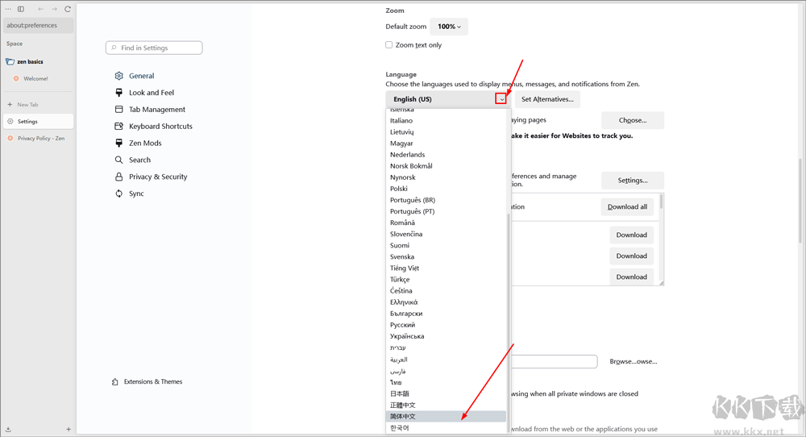Switch to the Privacy Policy - Zen tab
Screen dimensions: 806x437
pyautogui.click(x=40, y=138)
